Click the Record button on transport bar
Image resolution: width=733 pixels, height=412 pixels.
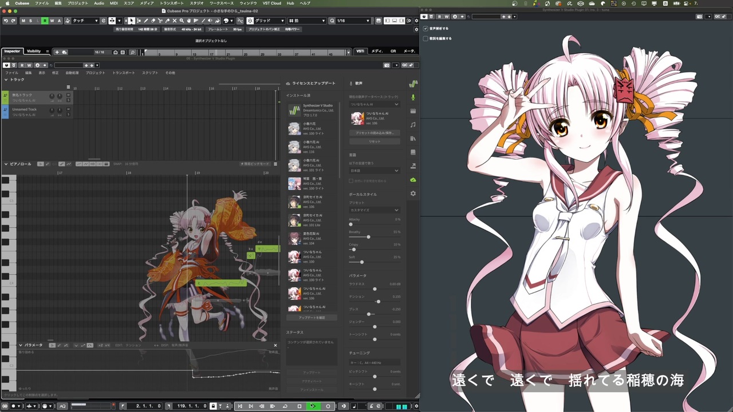(328, 406)
